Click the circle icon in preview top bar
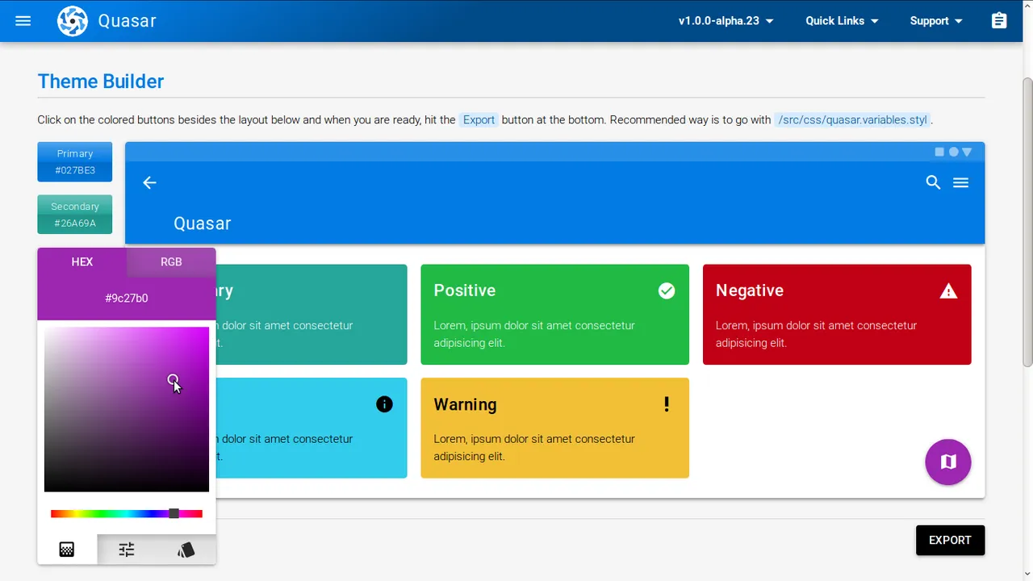1033x581 pixels. click(x=953, y=152)
